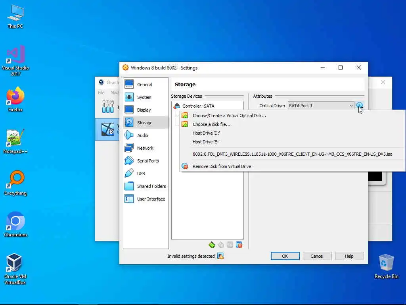Viewport: 406px width, 305px height.
Task: Open the Serial Ports settings category
Action: click(x=146, y=161)
